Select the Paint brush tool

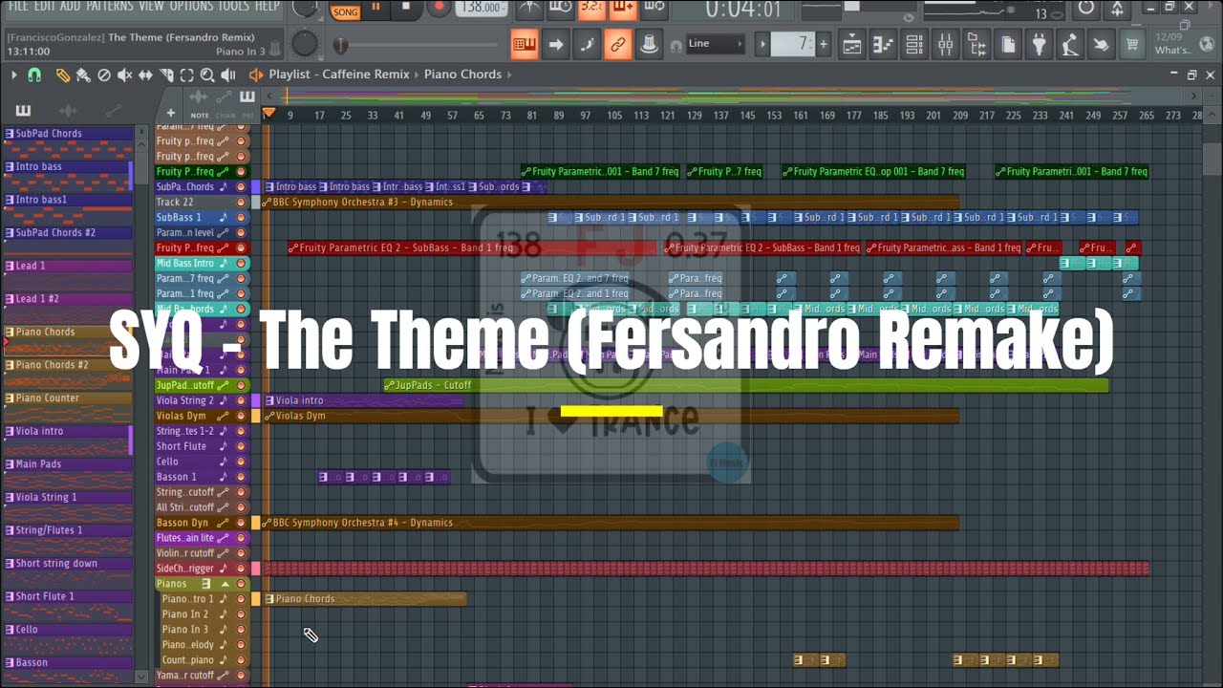click(83, 75)
